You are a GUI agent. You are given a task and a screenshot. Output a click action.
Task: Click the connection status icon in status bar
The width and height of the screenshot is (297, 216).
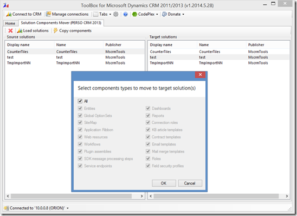(7, 208)
